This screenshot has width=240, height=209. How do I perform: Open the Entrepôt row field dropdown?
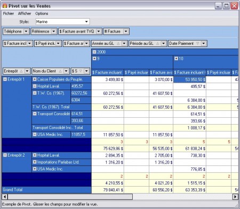tap(27, 71)
